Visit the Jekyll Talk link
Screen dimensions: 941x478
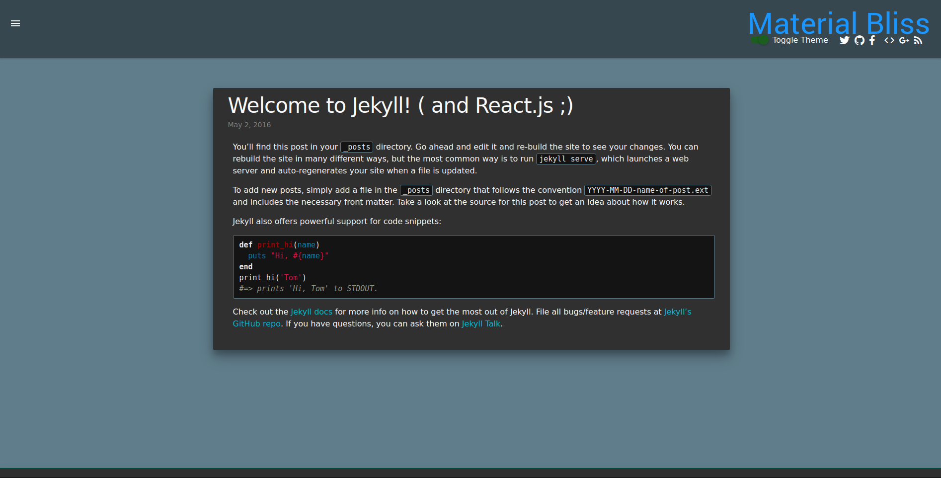481,323
